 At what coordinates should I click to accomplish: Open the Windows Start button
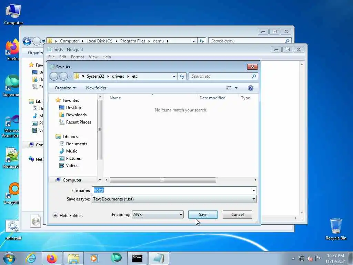(9, 258)
